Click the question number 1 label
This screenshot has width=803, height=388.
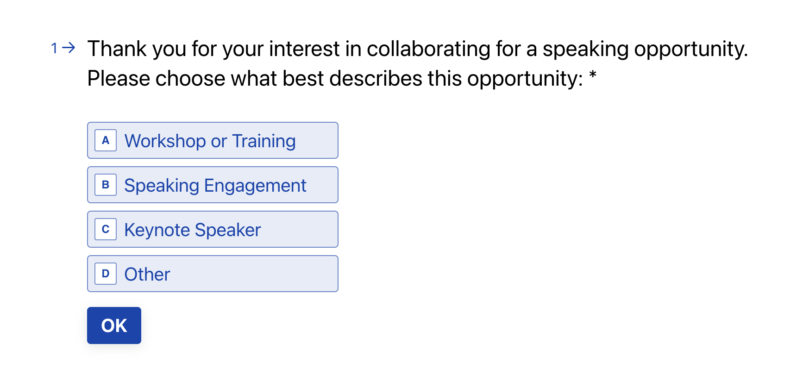[54, 48]
